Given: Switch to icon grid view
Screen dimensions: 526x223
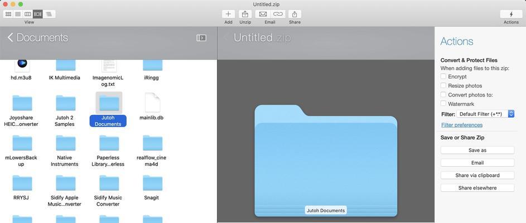Looking at the screenshot, I should [8, 14].
